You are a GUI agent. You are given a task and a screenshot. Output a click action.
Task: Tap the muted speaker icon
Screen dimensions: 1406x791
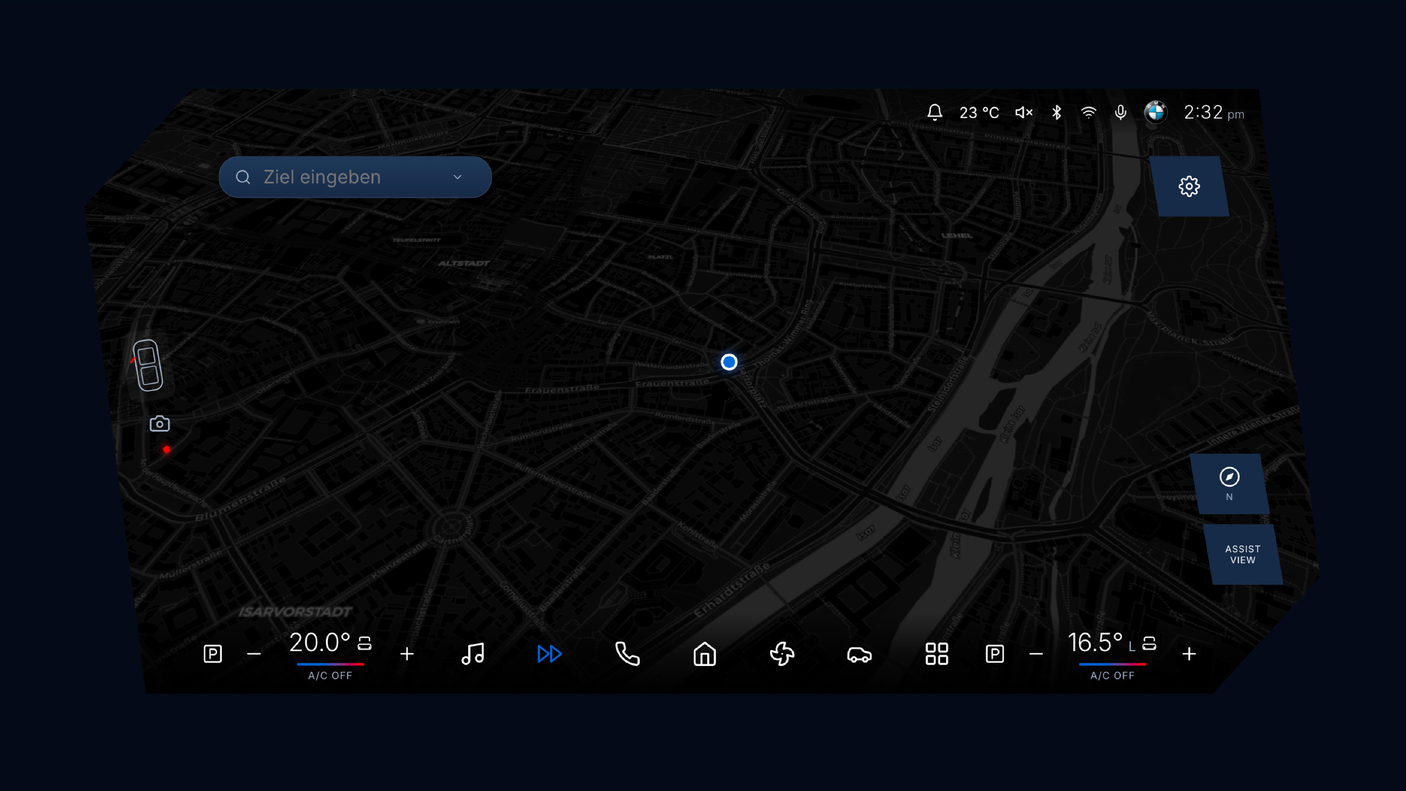[1024, 112]
